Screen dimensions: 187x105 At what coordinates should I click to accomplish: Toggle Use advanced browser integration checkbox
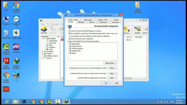(x=70, y=39)
